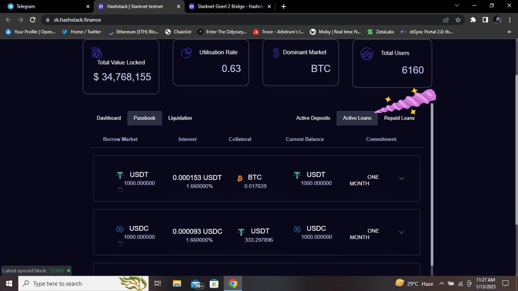Switch to the Dashboard tab
Viewport: 518px width, 291px height.
pyautogui.click(x=109, y=118)
